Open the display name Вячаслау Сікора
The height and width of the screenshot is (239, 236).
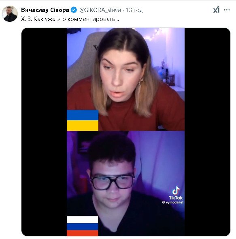45,10
